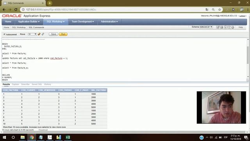The height and width of the screenshot is (141, 250).
Task: Click the Run button
Action: (x=63, y=34)
